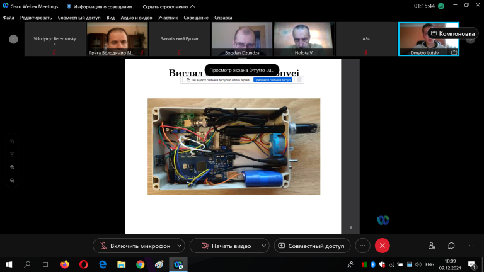This screenshot has height=272, width=484.
Task: Open the Совещание menu
Action: 196,18
